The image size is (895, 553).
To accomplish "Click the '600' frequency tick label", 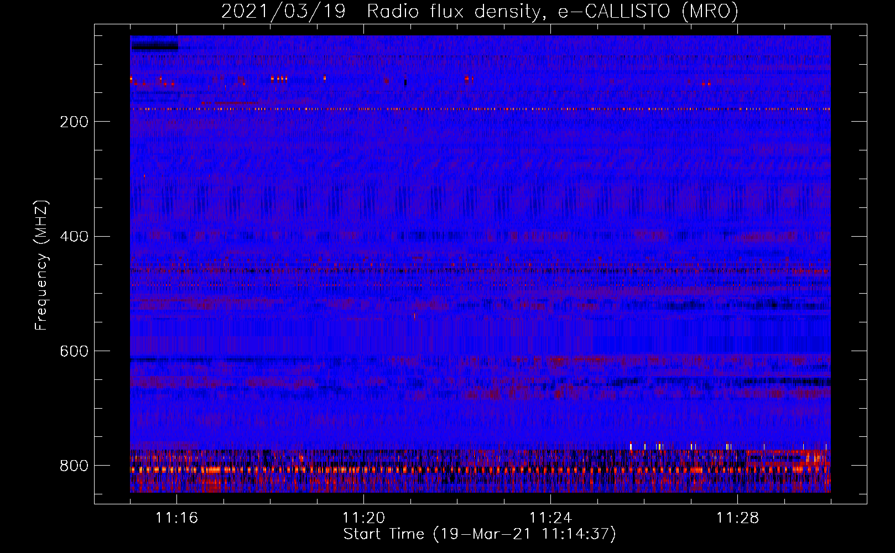I will point(74,352).
